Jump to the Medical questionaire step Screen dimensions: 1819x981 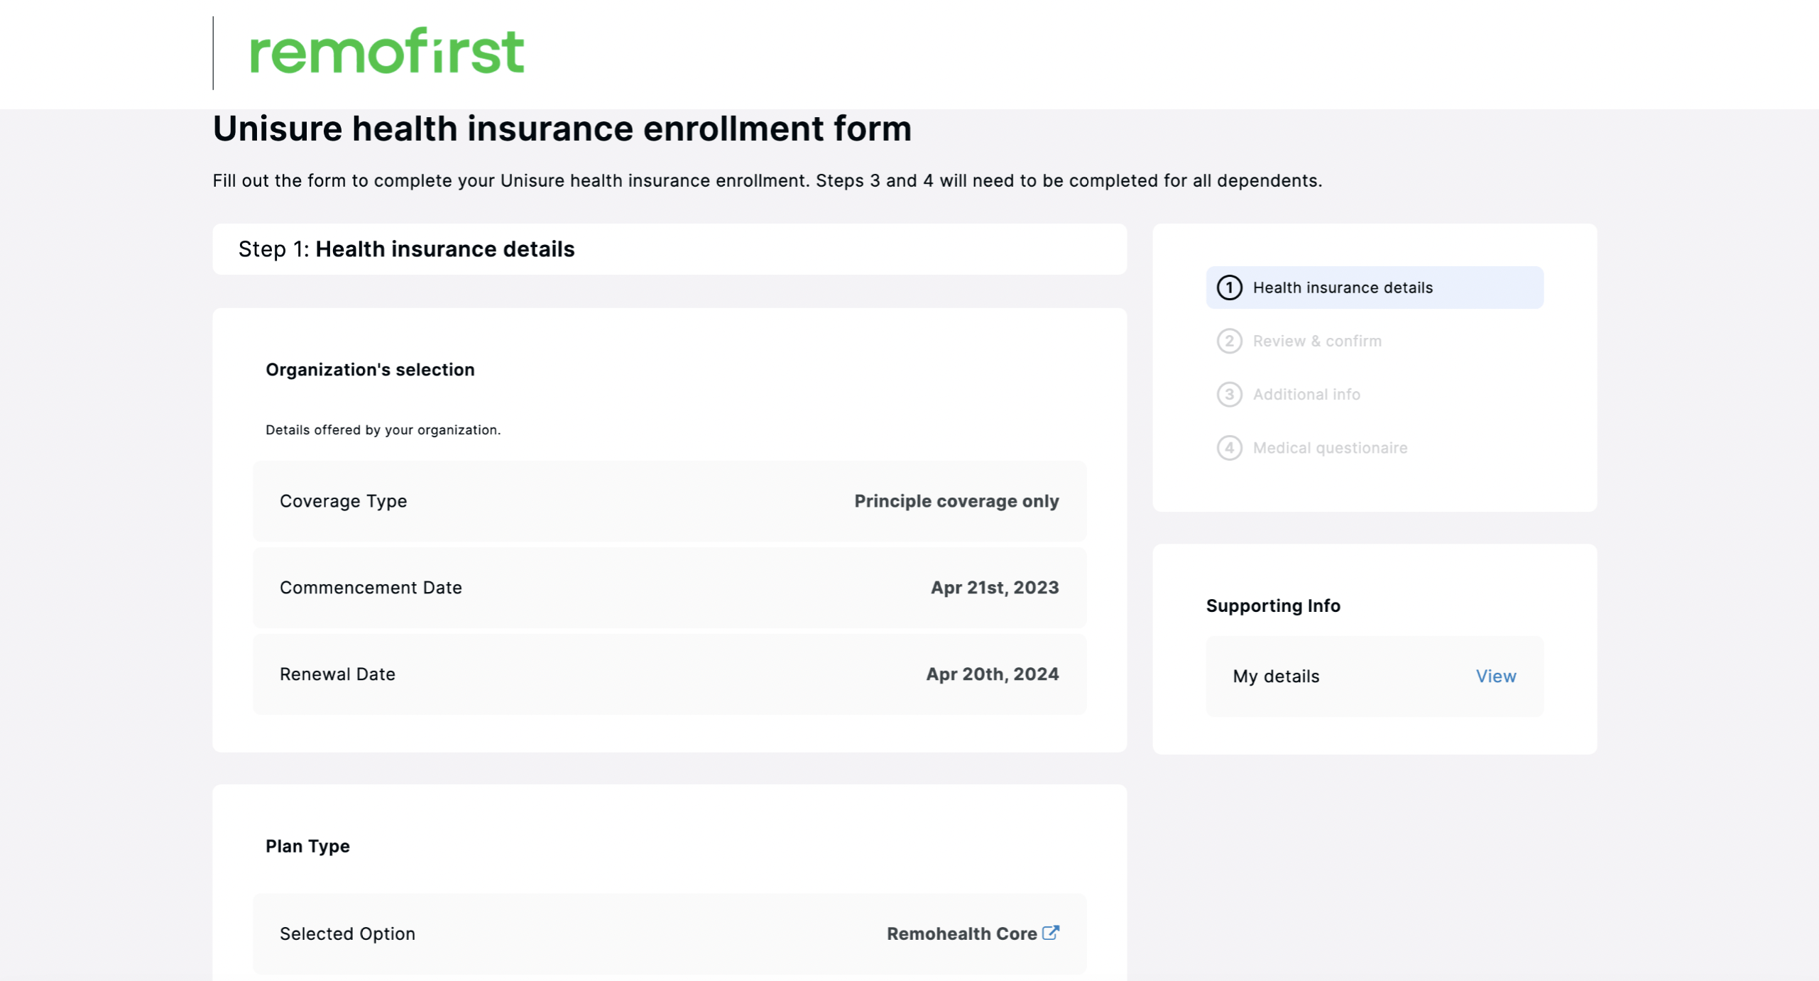[x=1329, y=448]
